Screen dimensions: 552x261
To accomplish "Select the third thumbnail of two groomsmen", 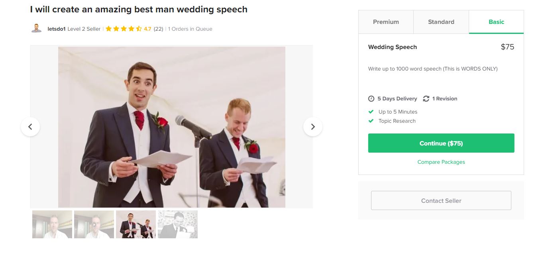I will [136, 224].
